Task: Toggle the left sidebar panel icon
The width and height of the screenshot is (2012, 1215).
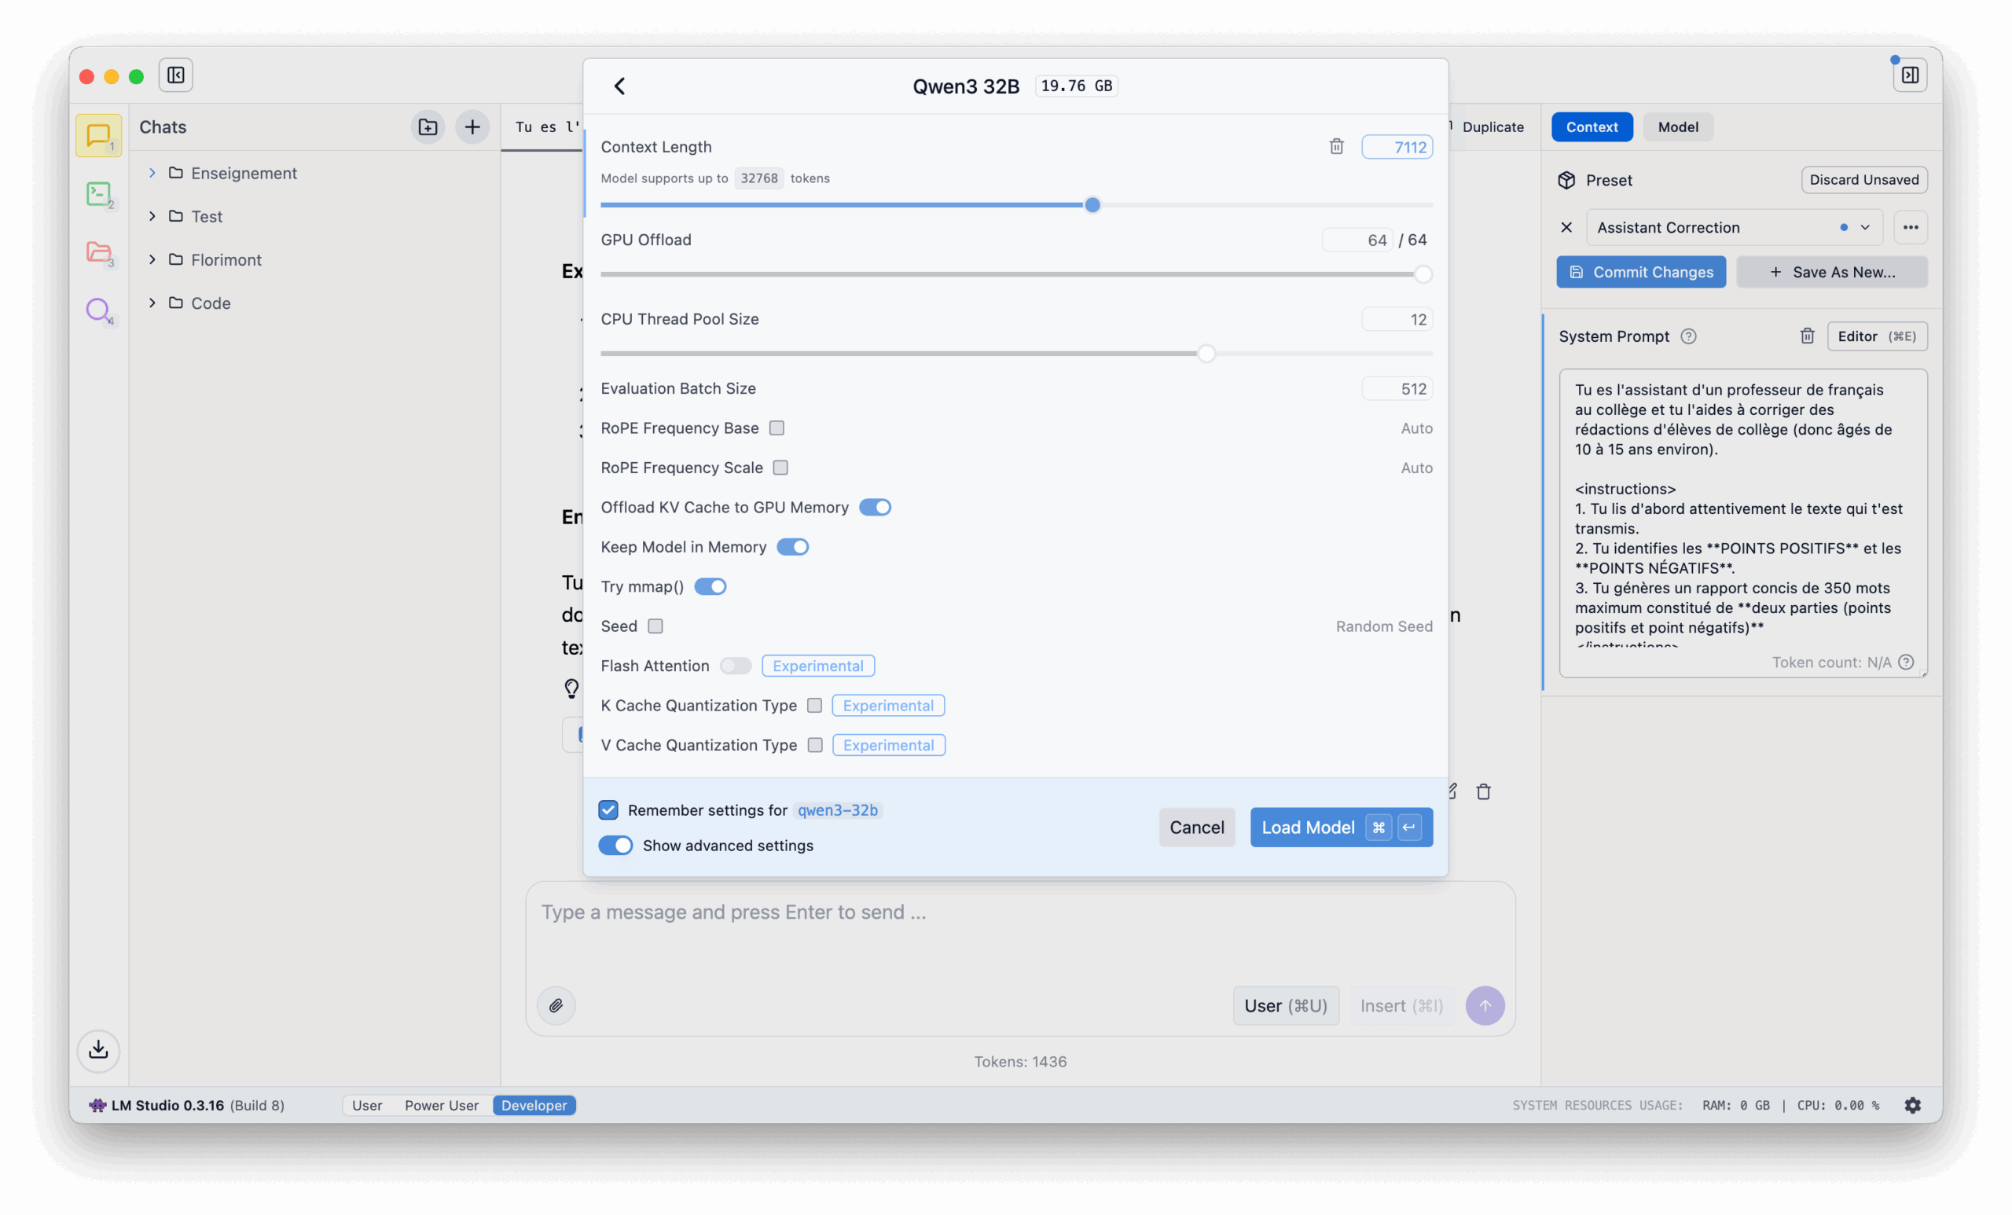Action: point(175,75)
